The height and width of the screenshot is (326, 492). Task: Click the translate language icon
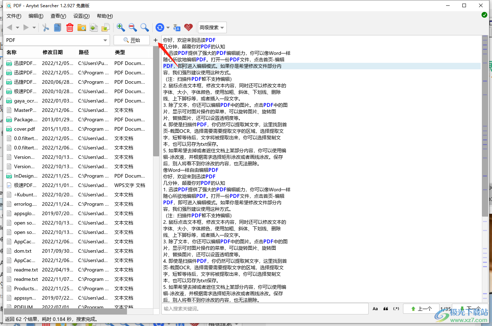(x=177, y=27)
